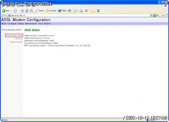Open the Help menu

coord(34,6)
